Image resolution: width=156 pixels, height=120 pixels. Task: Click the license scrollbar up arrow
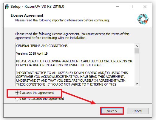point(137,46)
